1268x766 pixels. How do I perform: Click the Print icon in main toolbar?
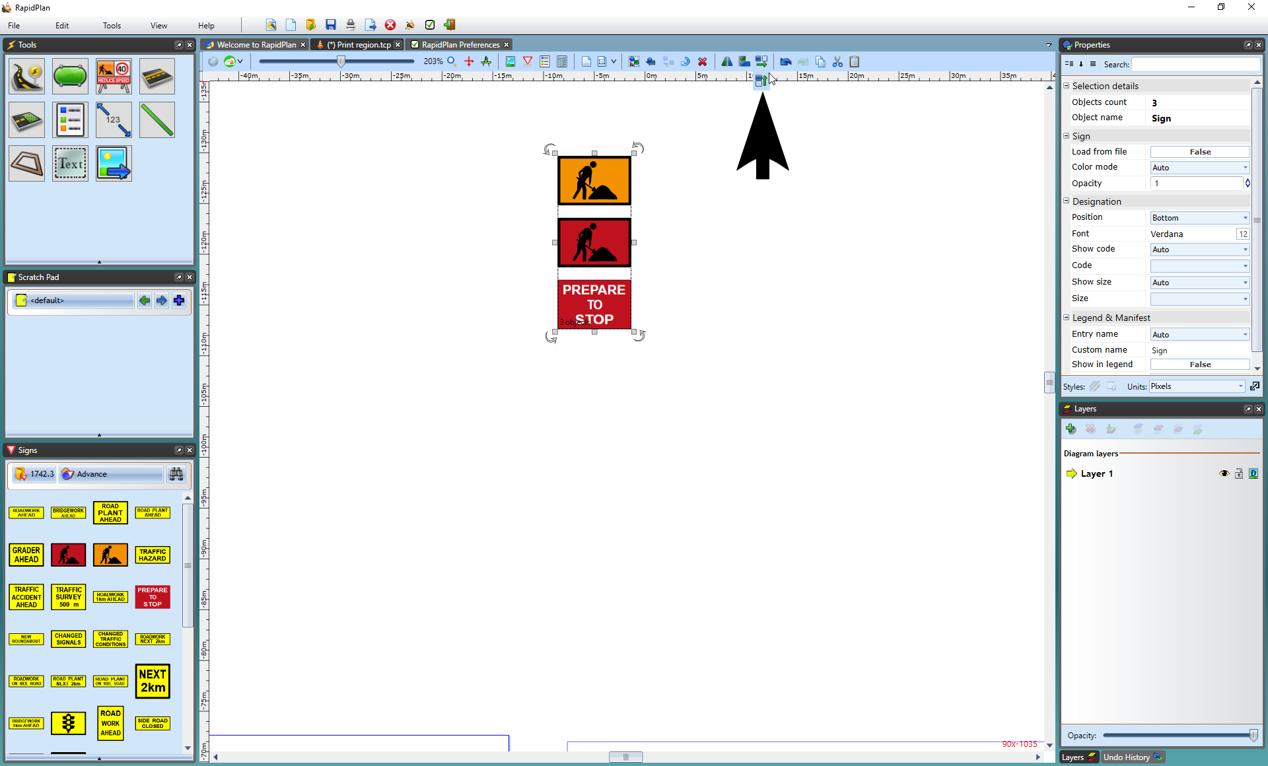pyautogui.click(x=351, y=25)
